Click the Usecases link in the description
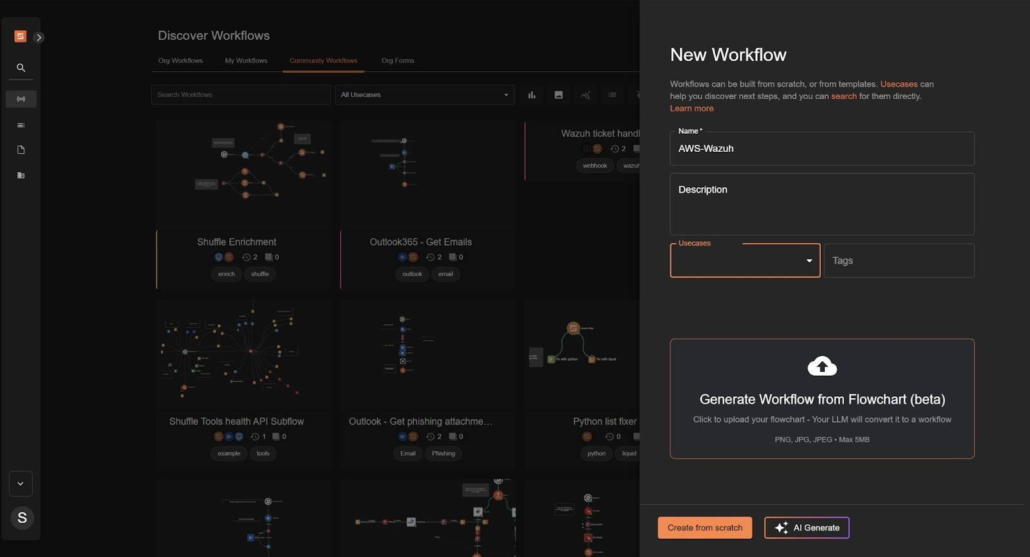The image size is (1030, 557). pyautogui.click(x=899, y=84)
